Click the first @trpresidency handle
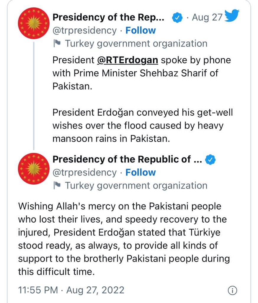This screenshot has height=303, width=258. click(84, 30)
